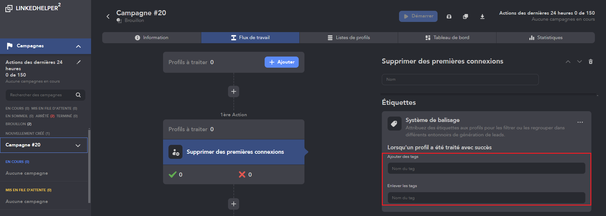
Task: Click the pencil edit icon for daily actions
Action: 79,62
